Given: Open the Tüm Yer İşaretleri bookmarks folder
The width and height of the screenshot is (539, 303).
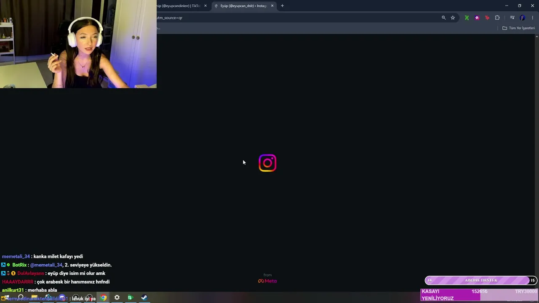Looking at the screenshot, I should pos(519,28).
